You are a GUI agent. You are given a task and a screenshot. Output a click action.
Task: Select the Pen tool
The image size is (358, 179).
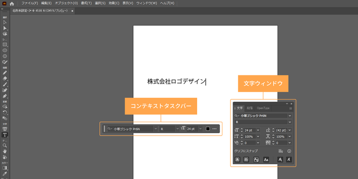click(x=5, y=96)
